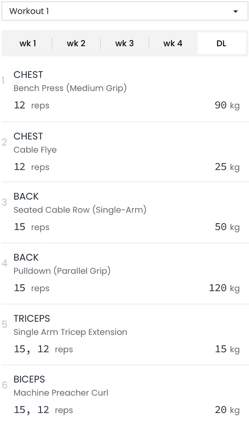Click the BICEPS category heading

[x=29, y=379]
